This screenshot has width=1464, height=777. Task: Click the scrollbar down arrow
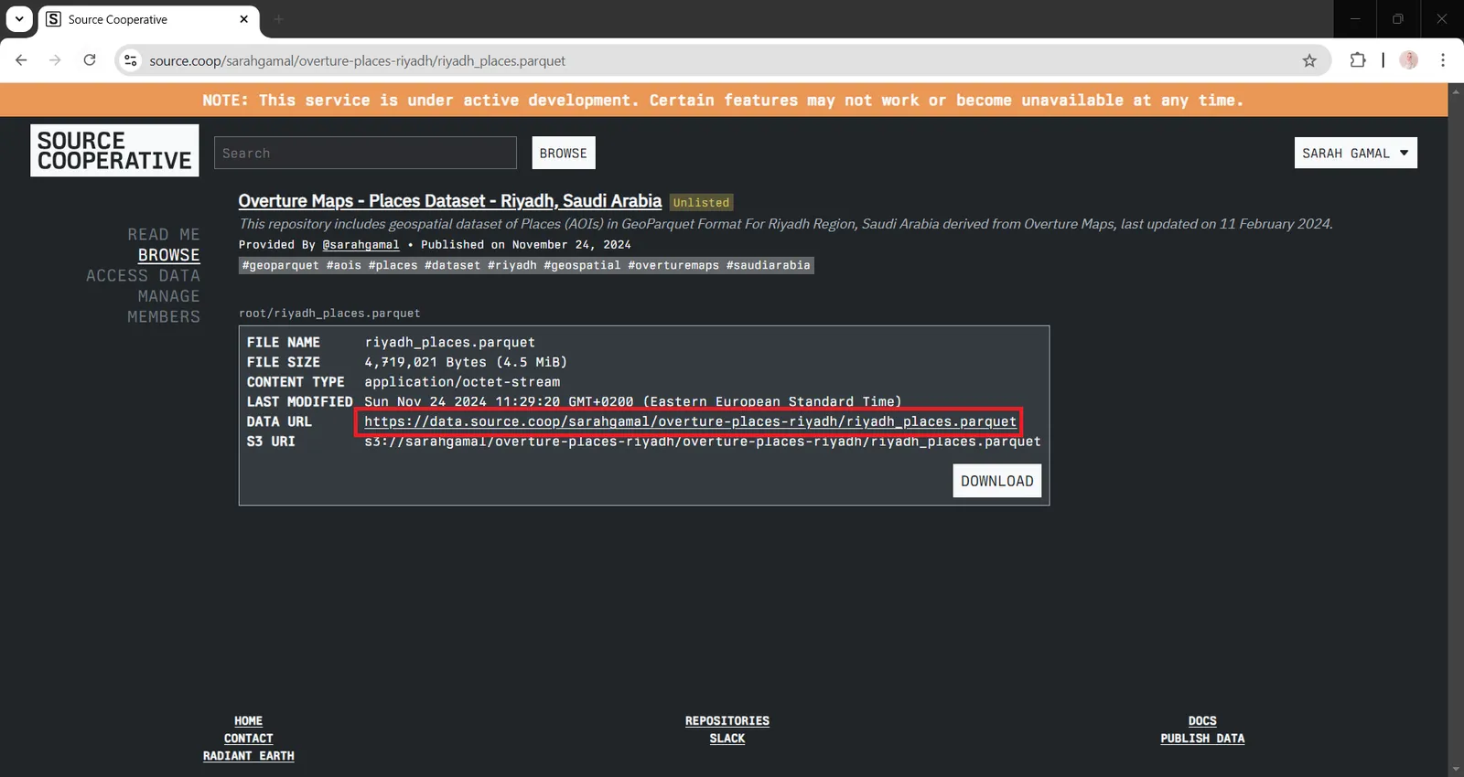click(1456, 770)
